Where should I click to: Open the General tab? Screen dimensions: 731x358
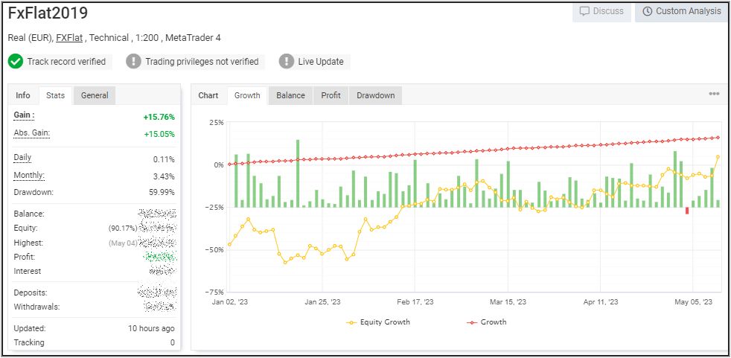pos(95,95)
